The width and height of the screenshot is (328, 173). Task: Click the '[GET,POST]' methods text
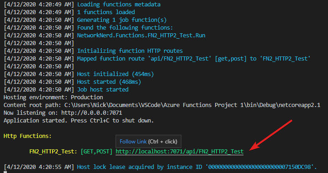coord(96,152)
